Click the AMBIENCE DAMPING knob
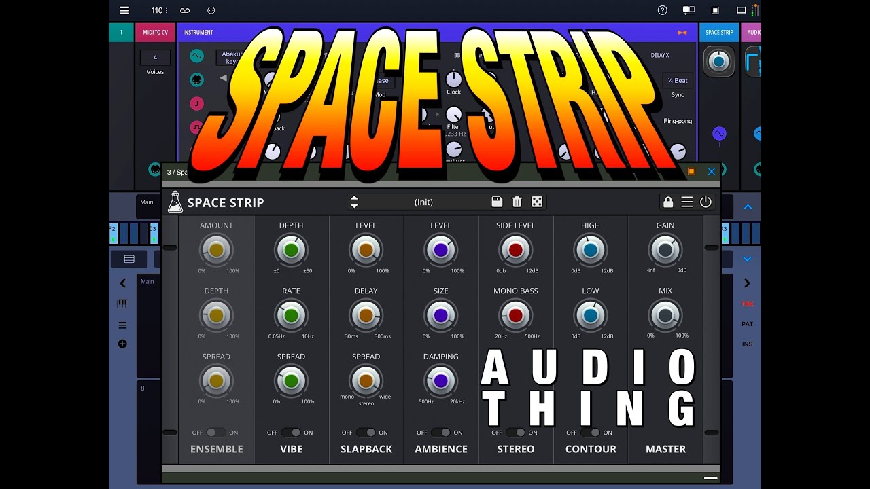The height and width of the screenshot is (489, 870). pos(440,380)
